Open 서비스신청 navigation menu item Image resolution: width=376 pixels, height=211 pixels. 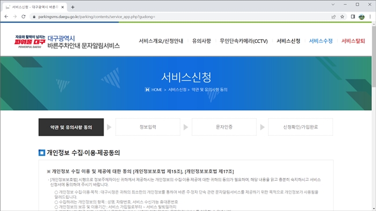click(x=288, y=41)
